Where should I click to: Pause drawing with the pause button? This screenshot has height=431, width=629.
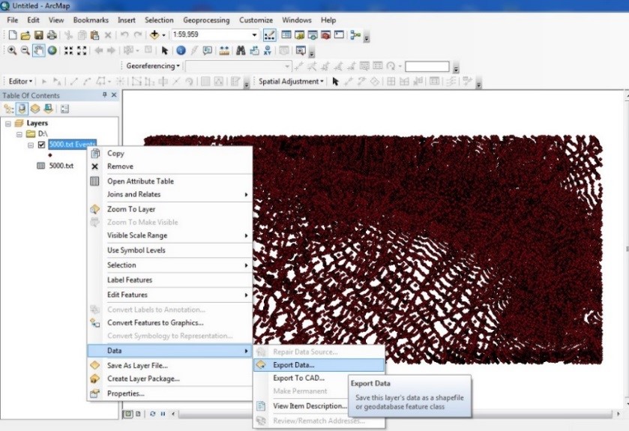[x=163, y=414]
